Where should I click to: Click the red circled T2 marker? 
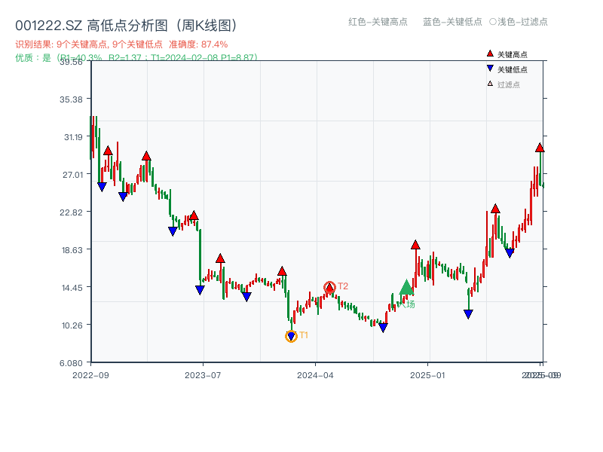coord(329,286)
